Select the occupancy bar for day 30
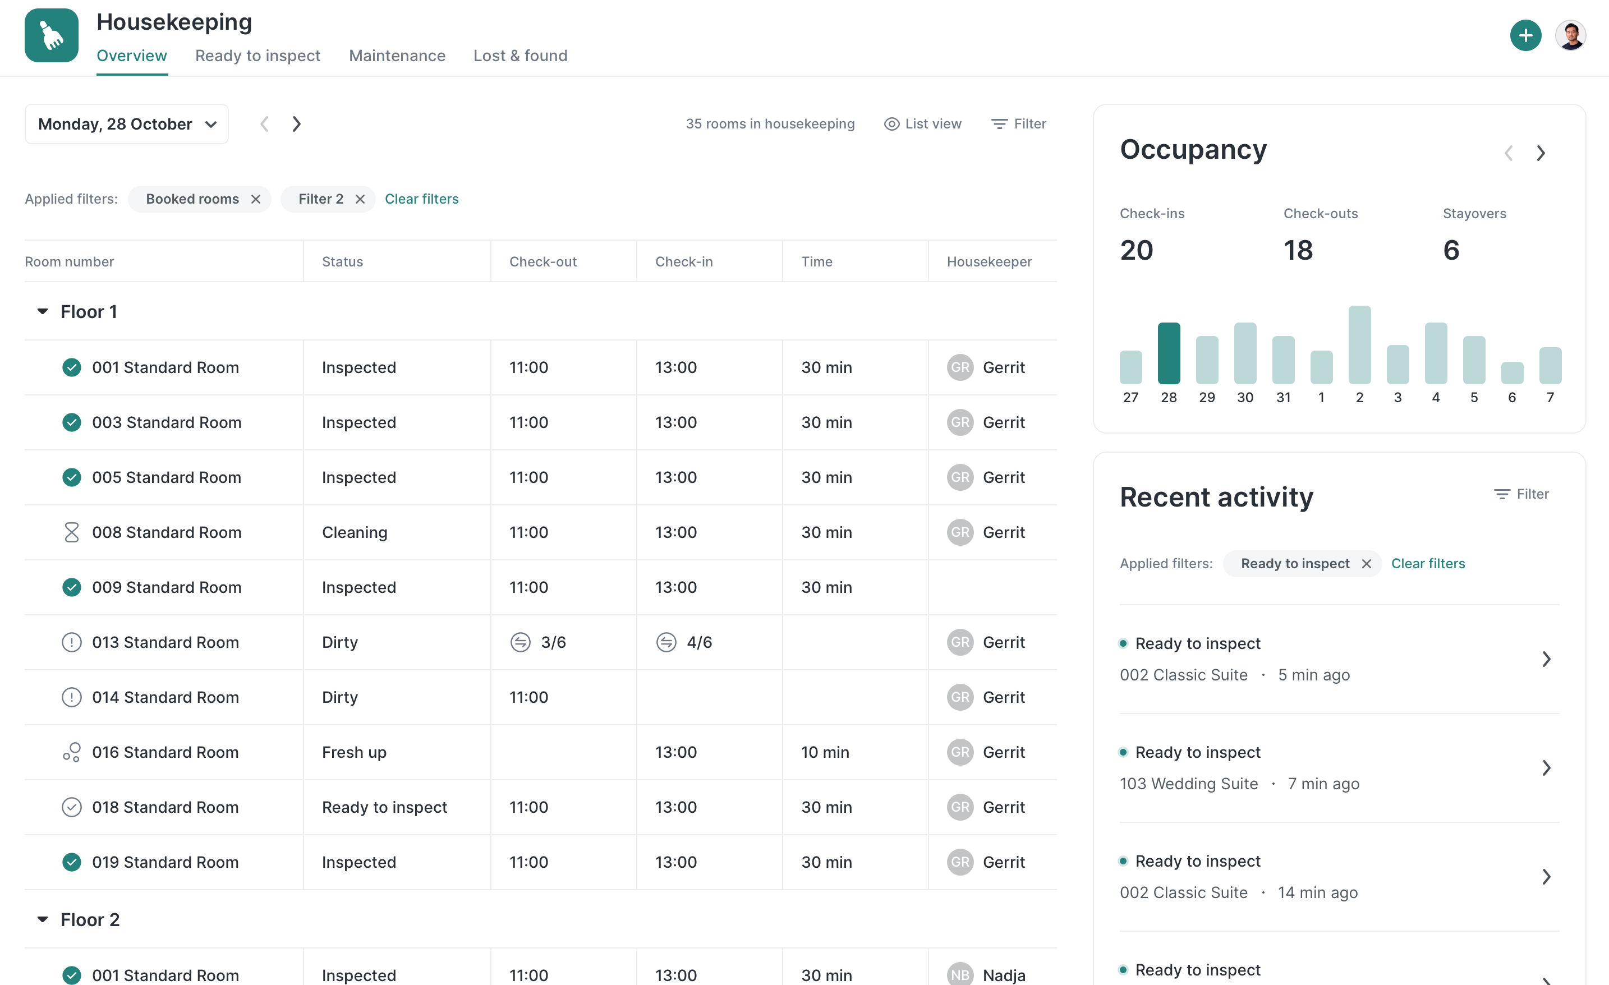The width and height of the screenshot is (1609, 985). pos(1245,353)
